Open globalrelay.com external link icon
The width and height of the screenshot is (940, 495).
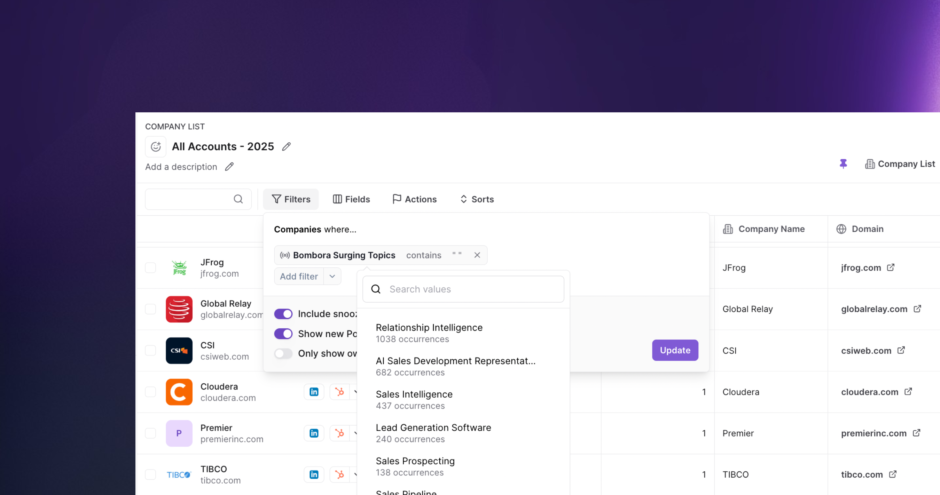(x=917, y=309)
